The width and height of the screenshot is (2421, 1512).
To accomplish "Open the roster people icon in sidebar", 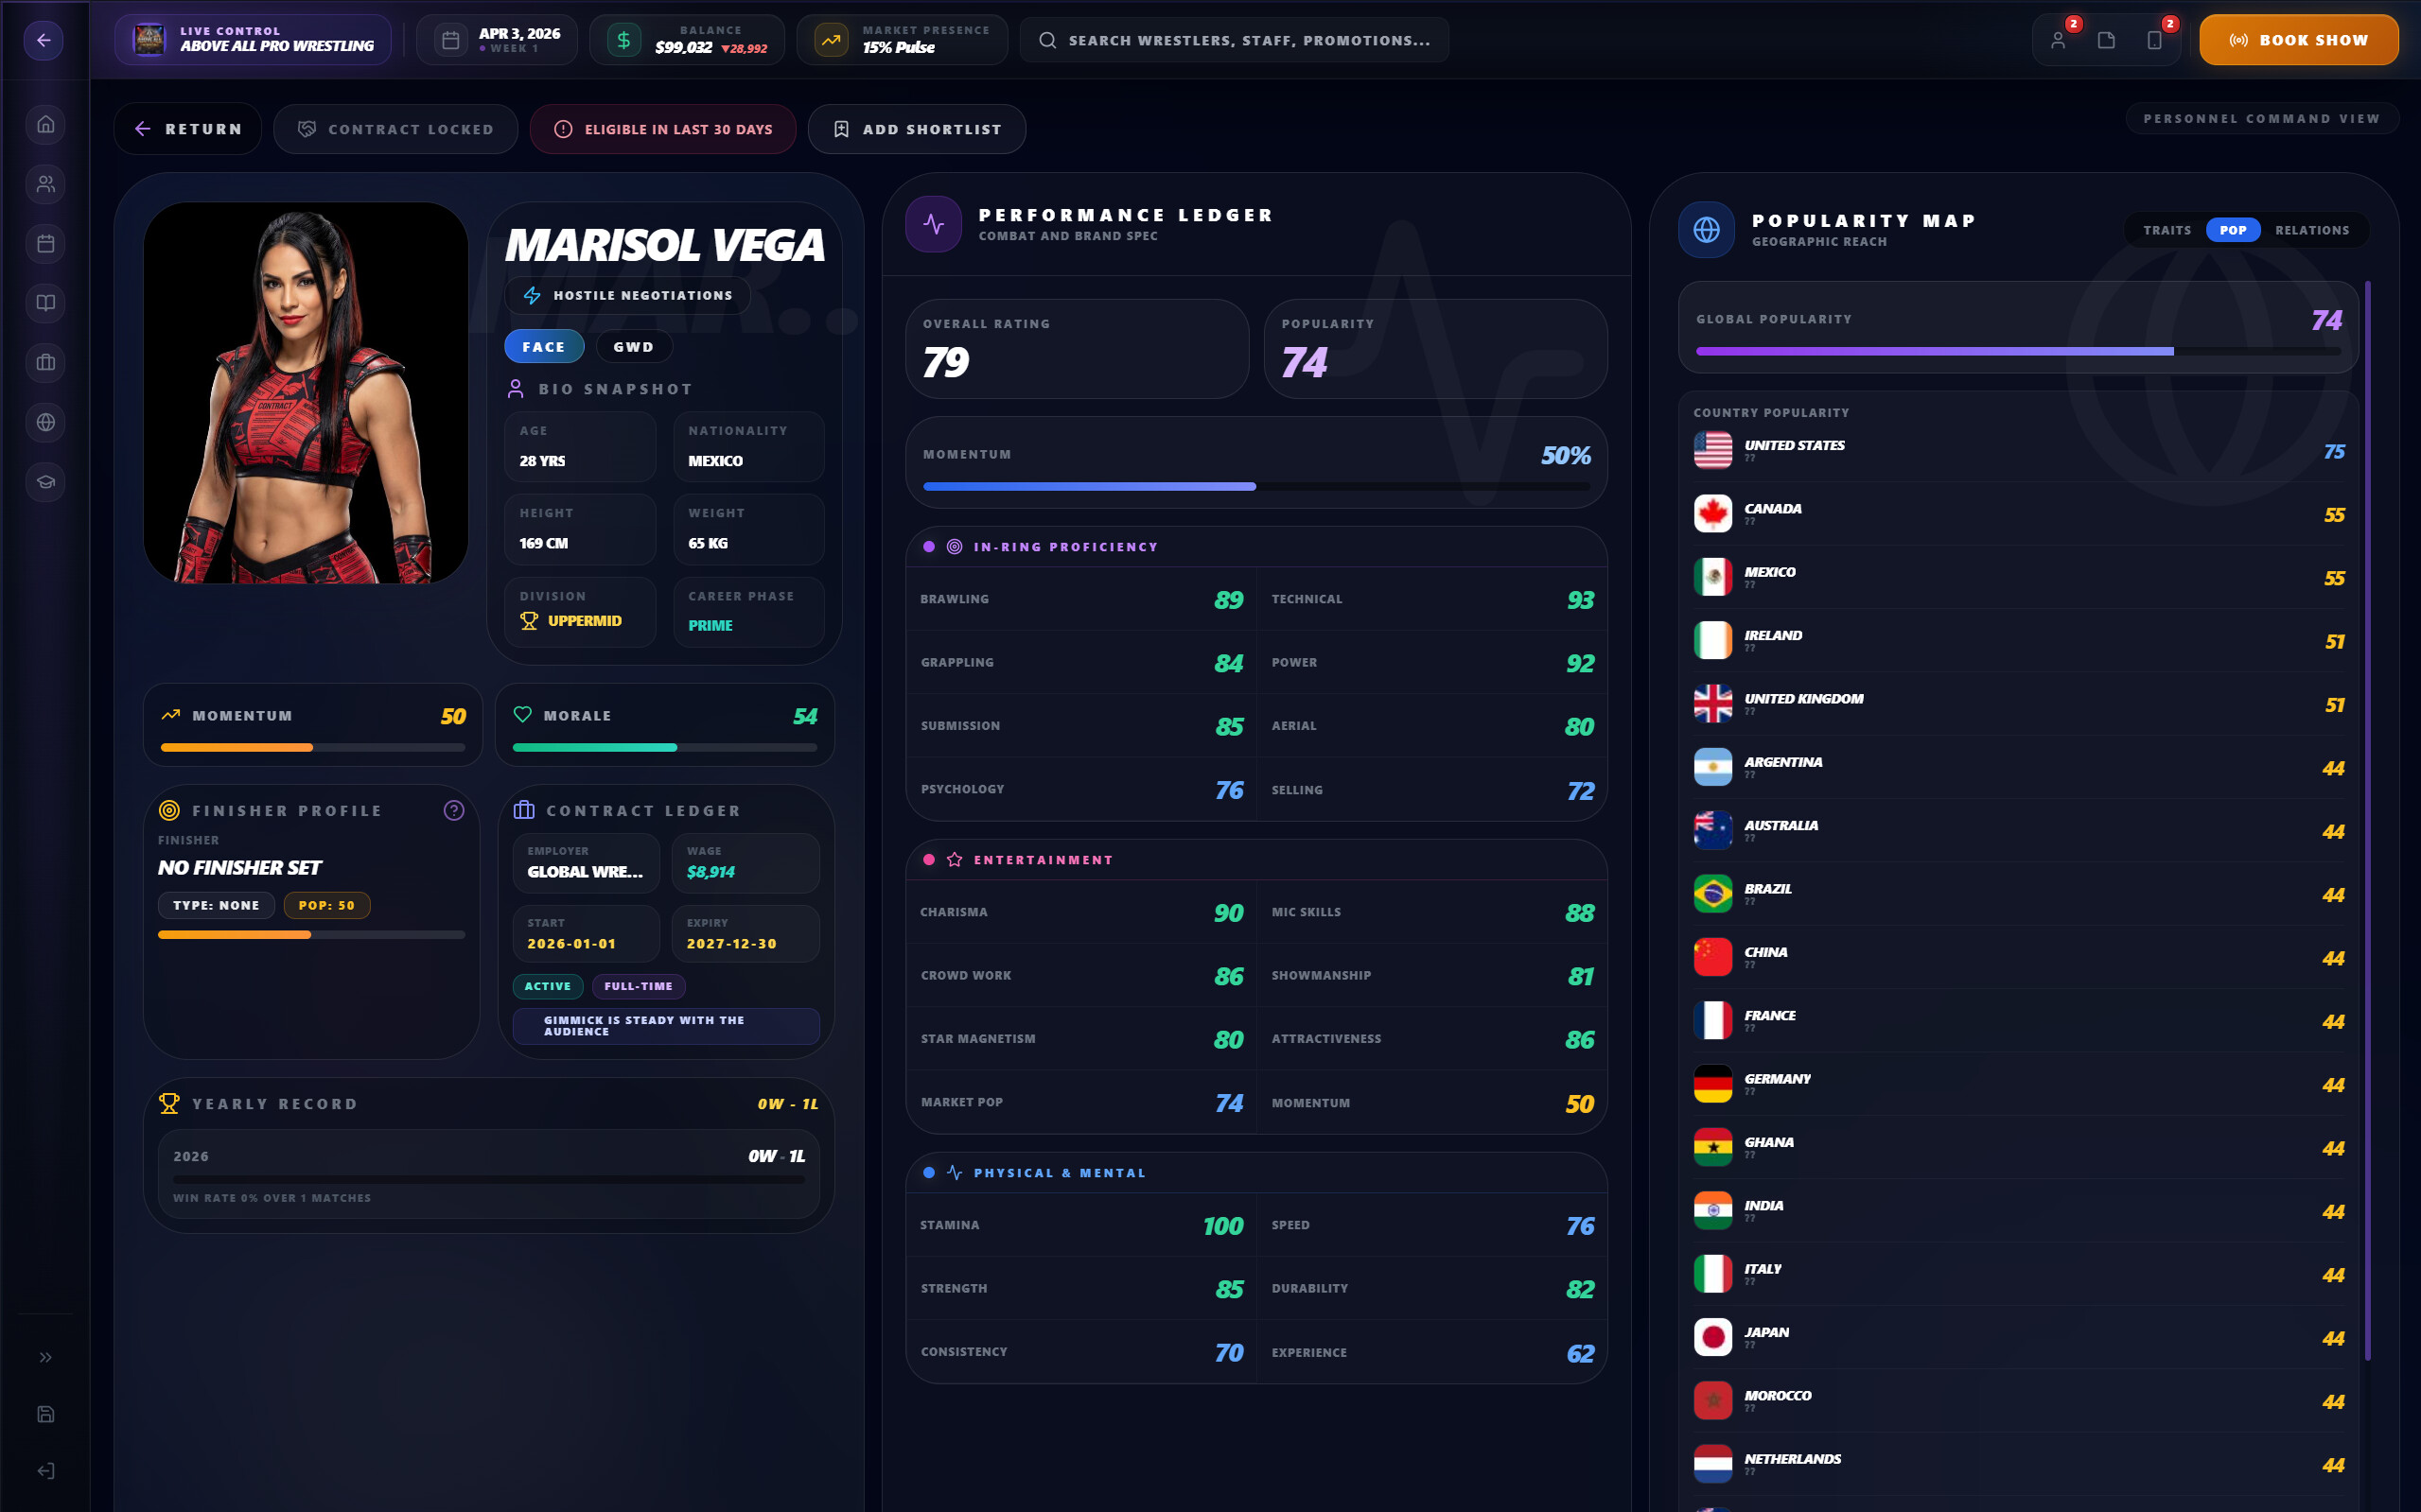I will pos(45,184).
